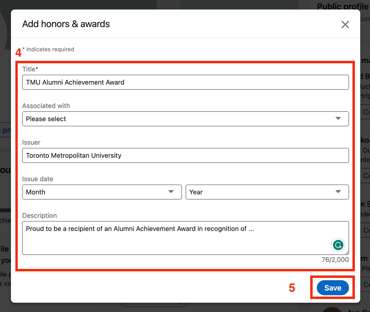Click the Title field containing TMU Alumni Achievement Award
The image size is (370, 312).
point(185,82)
